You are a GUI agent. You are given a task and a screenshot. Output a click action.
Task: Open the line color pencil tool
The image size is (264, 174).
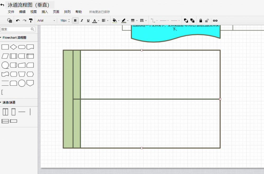124,20
